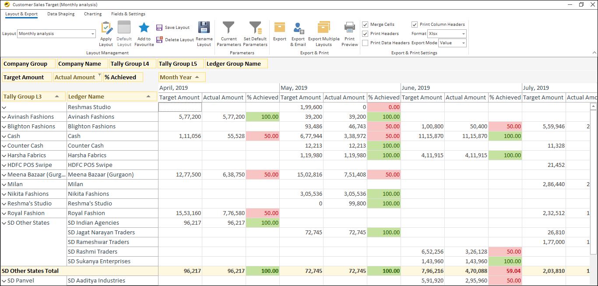
Task: Expand the Royal Fashion group row
Action: tap(4, 213)
